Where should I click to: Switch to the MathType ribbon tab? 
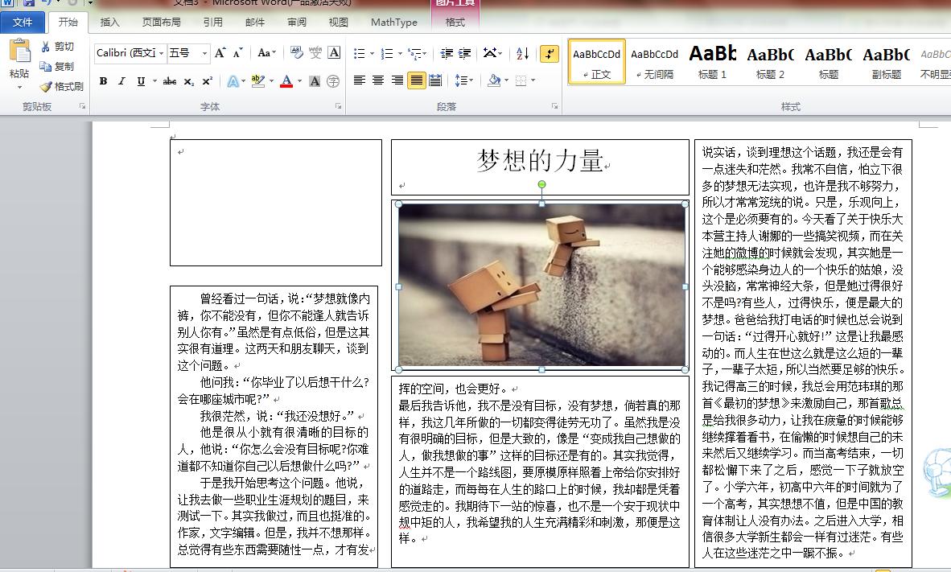393,23
